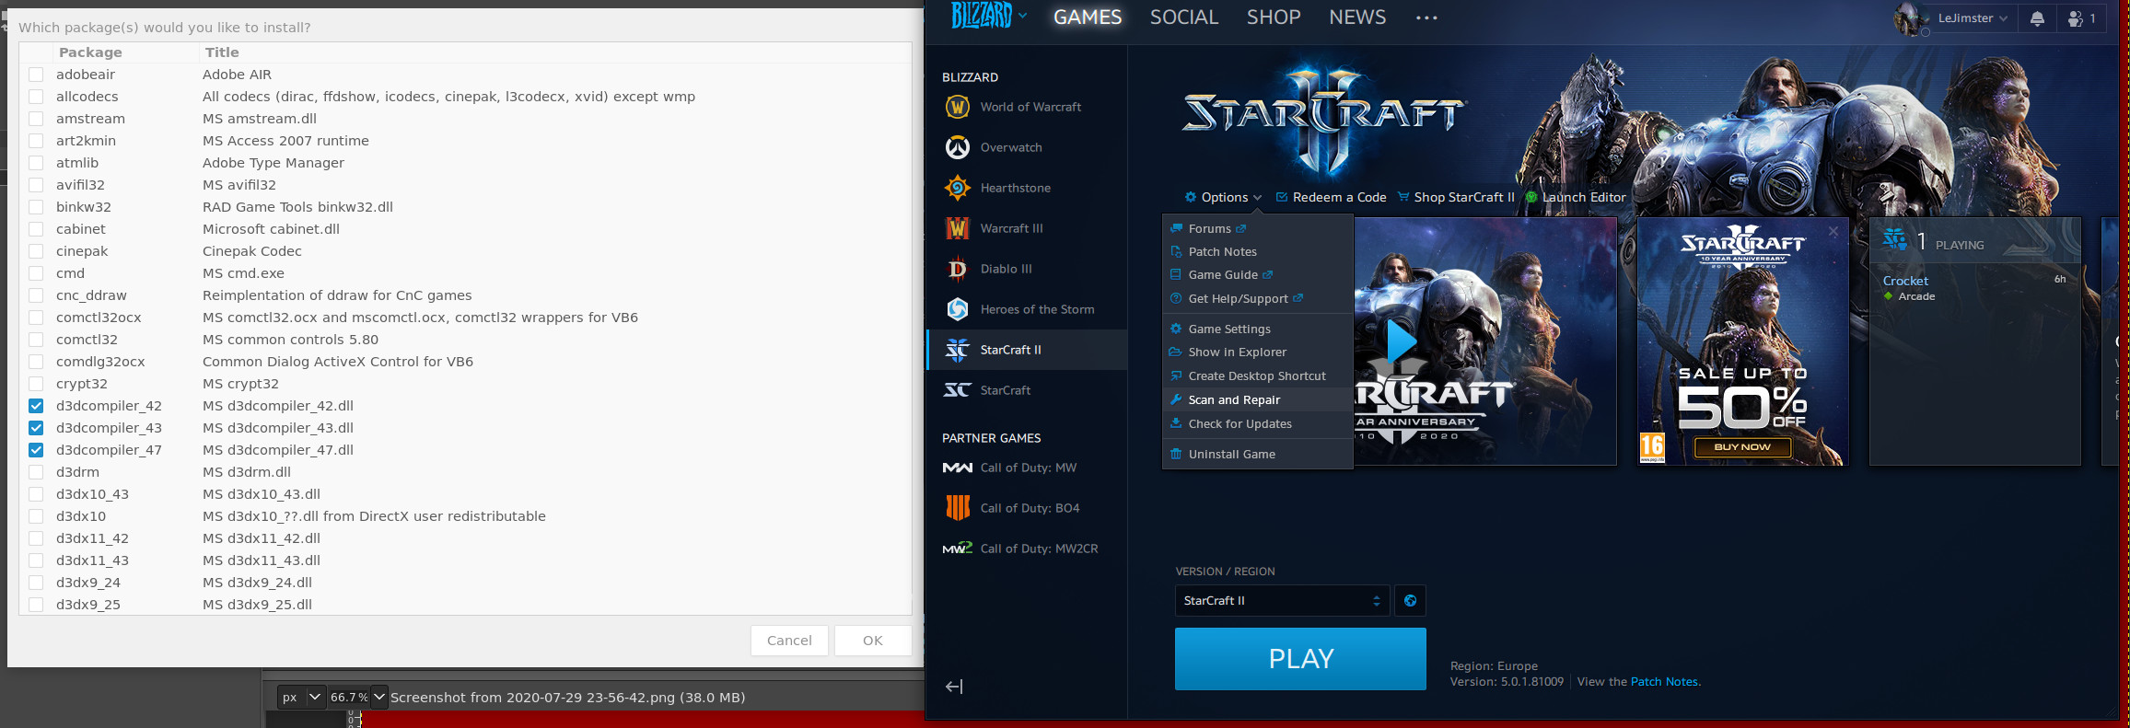Open the px units dropdown
The image size is (2130, 728).
[x=301, y=697]
